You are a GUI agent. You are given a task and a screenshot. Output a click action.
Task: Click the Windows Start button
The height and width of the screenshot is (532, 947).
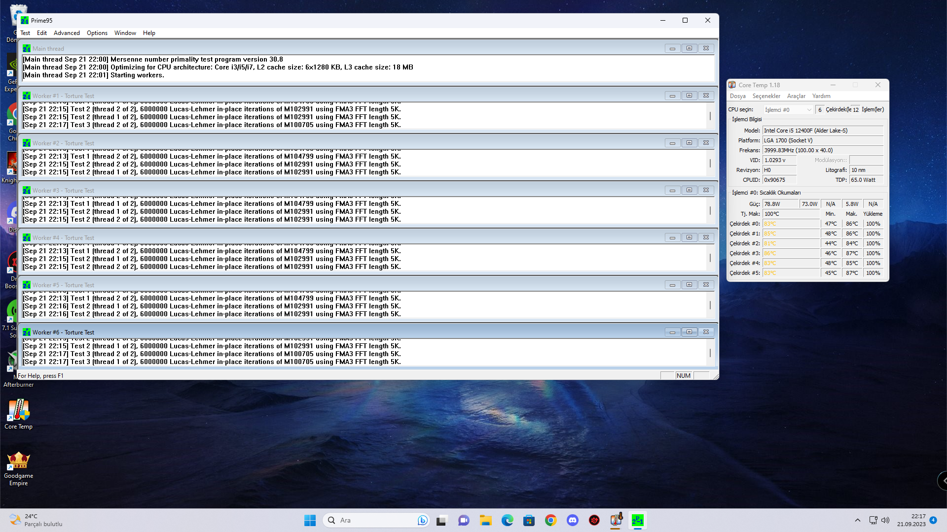(x=310, y=520)
